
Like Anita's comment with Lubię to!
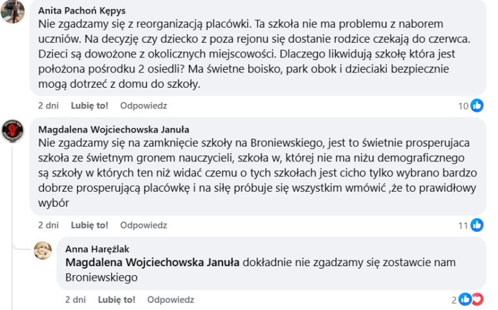coord(89,105)
